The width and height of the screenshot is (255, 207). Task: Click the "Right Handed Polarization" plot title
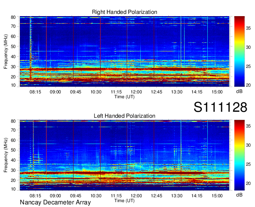click(124, 12)
